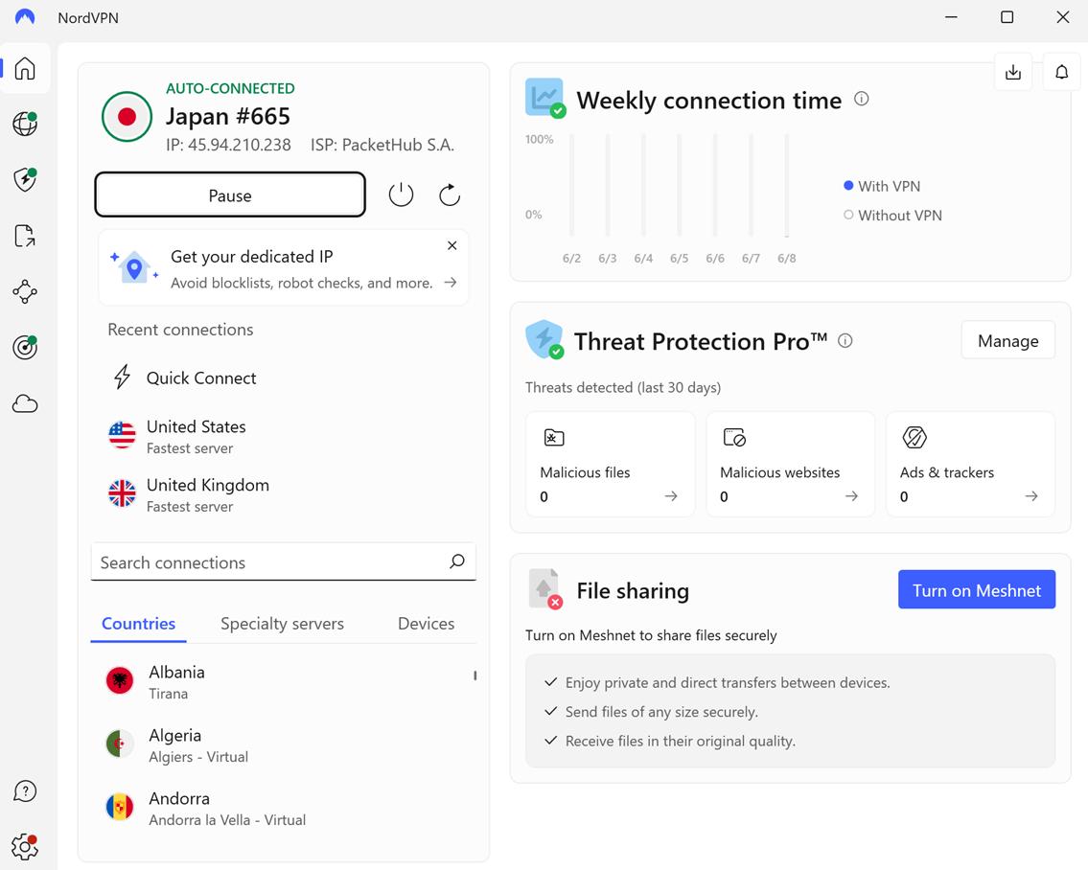
Task: Click the Quick Connect lightning icon
Action: click(x=122, y=377)
